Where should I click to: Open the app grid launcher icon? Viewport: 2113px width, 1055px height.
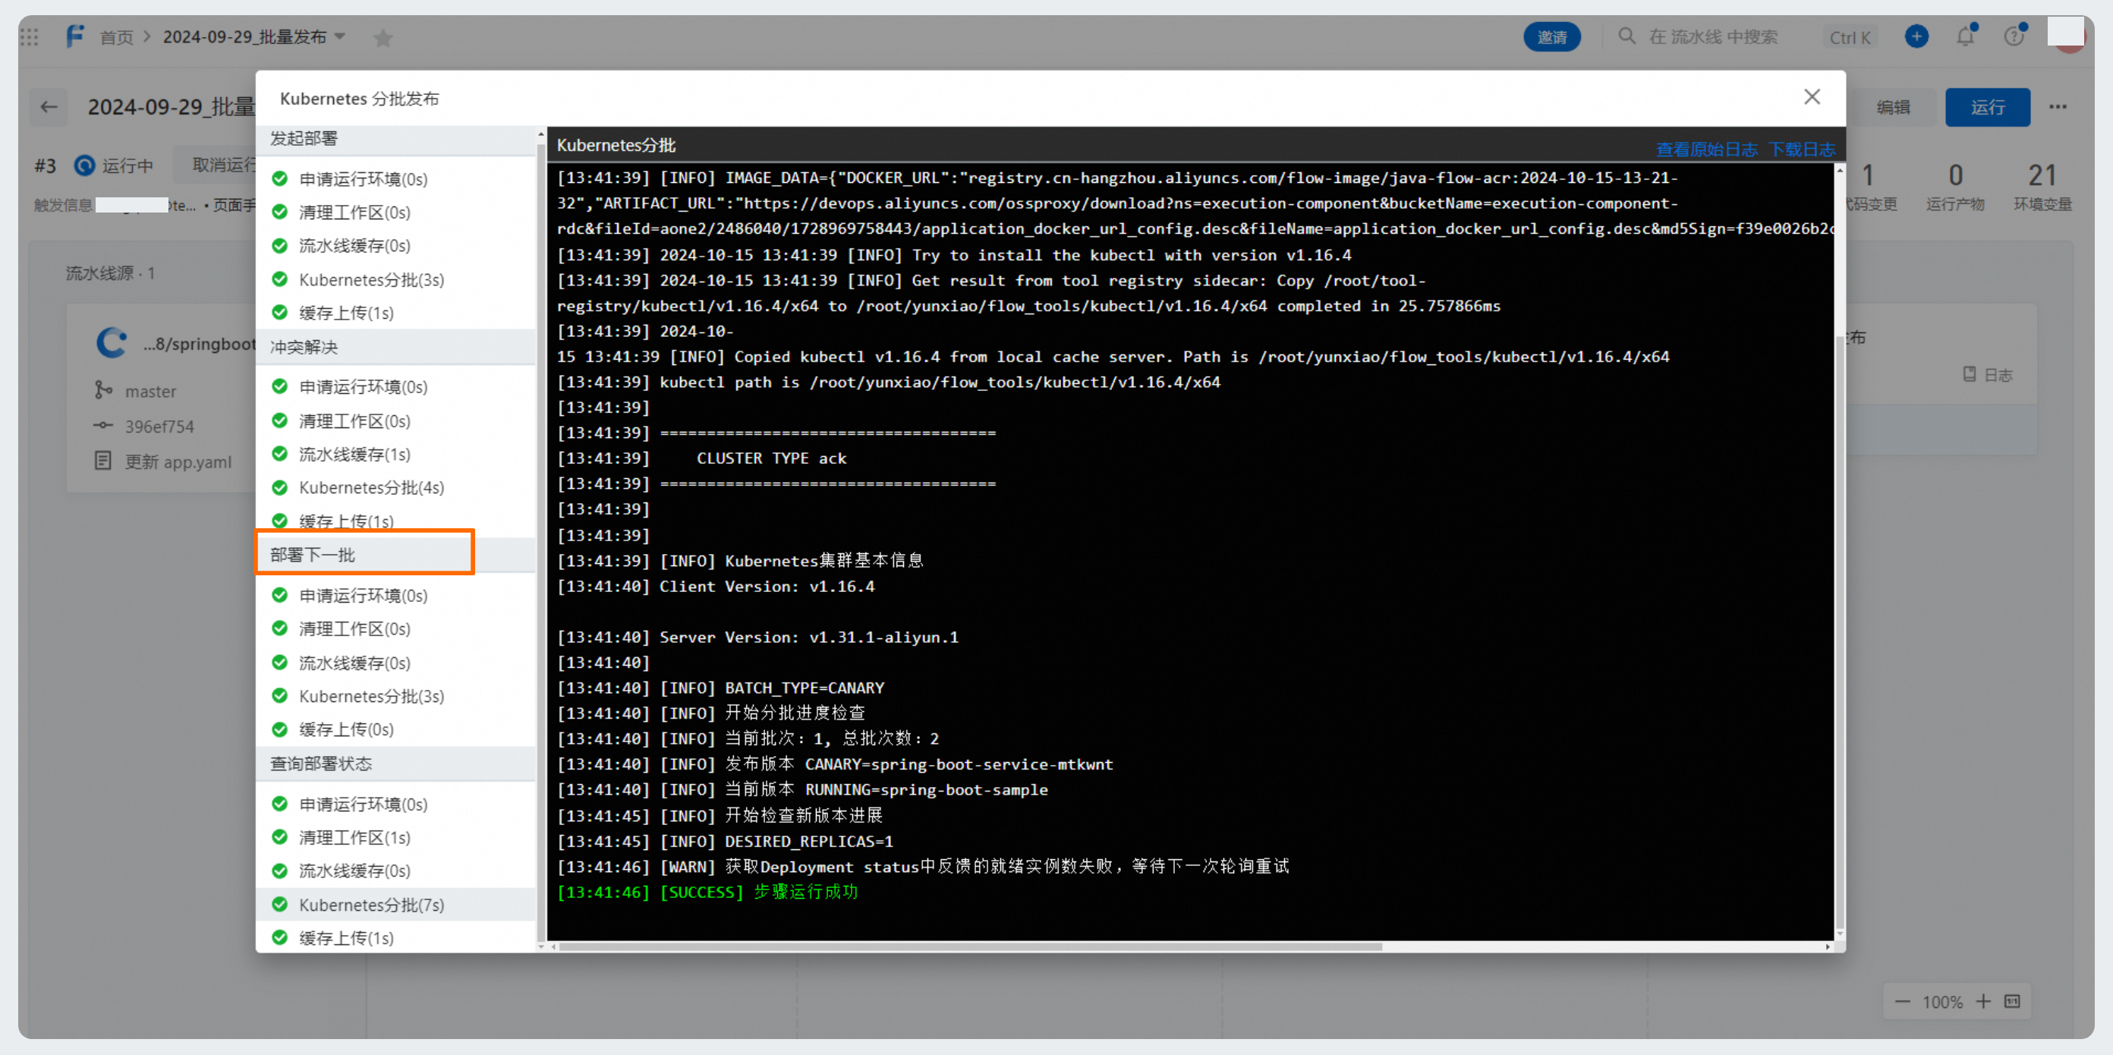point(30,37)
